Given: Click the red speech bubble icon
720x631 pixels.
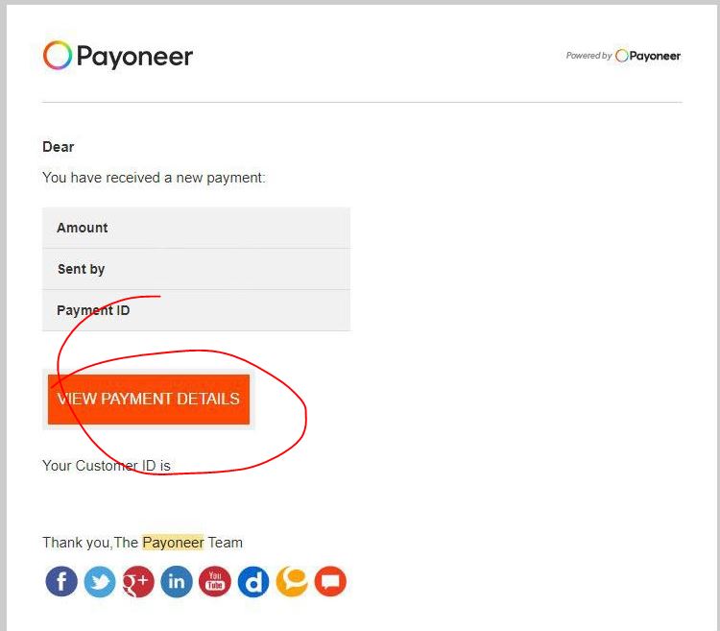Looking at the screenshot, I should (x=330, y=581).
